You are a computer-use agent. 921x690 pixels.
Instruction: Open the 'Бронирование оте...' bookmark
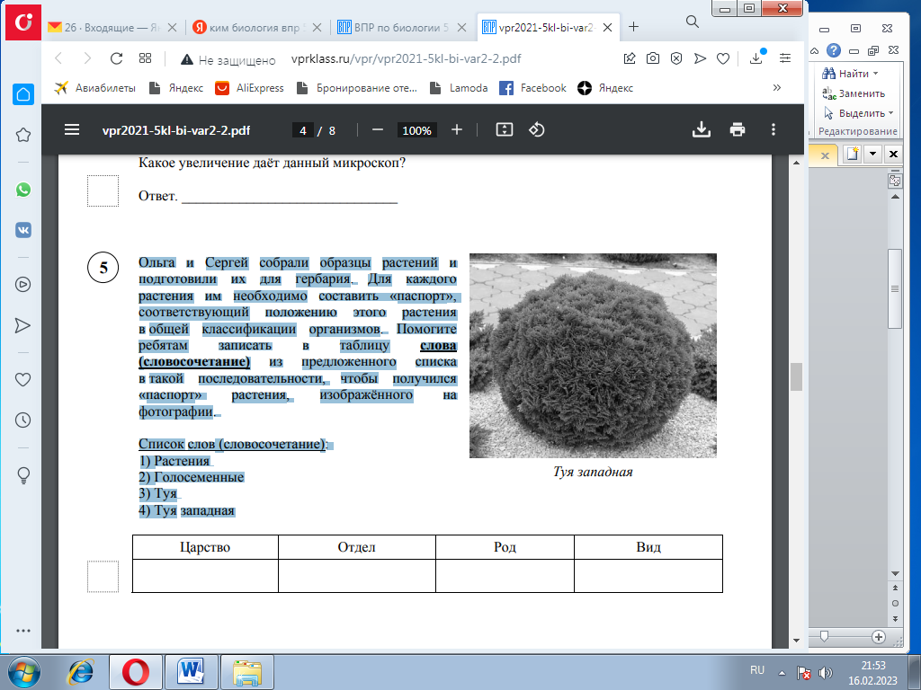pyautogui.click(x=356, y=88)
